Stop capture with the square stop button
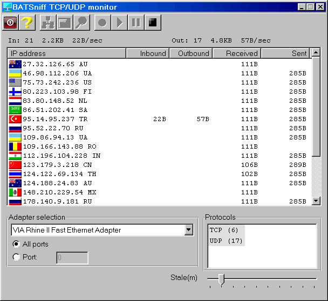Screen dimensions: 328x301 point(153,22)
